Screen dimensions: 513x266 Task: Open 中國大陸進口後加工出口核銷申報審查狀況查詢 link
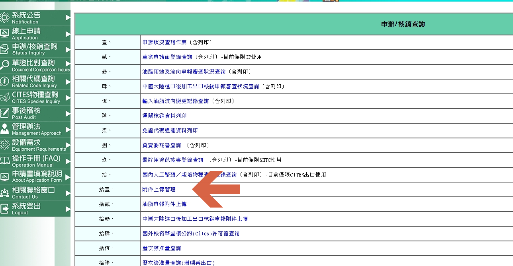pos(201,86)
